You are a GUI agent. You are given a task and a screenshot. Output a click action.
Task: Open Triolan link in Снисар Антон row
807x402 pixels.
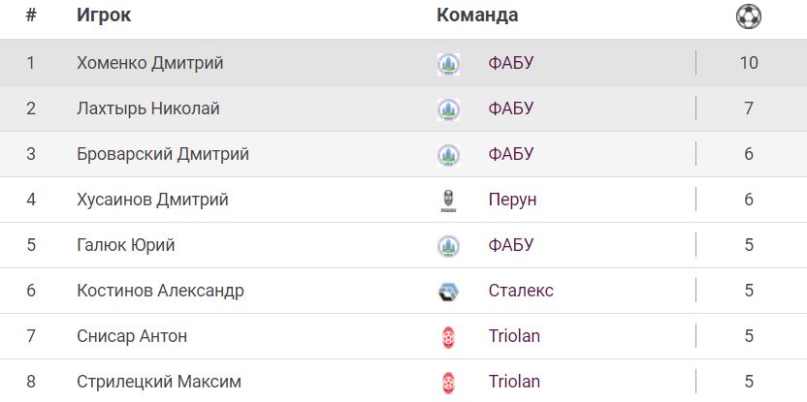514,337
